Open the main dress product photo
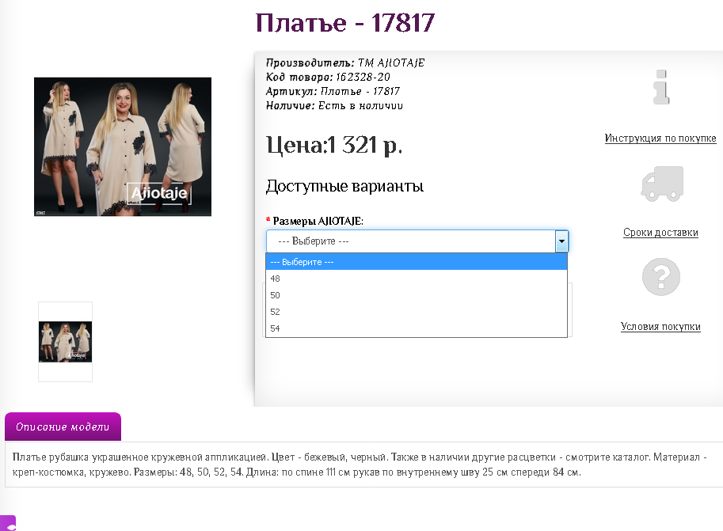This screenshot has width=723, height=531. coord(123,146)
